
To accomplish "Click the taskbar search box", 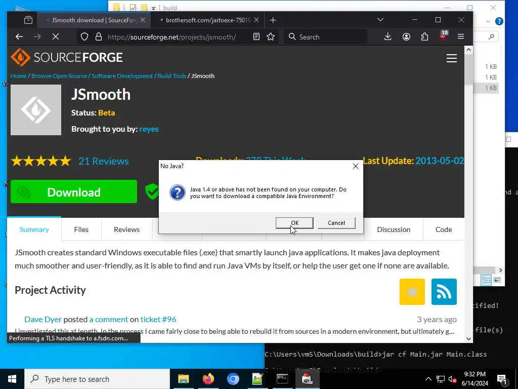I will click(x=97, y=379).
